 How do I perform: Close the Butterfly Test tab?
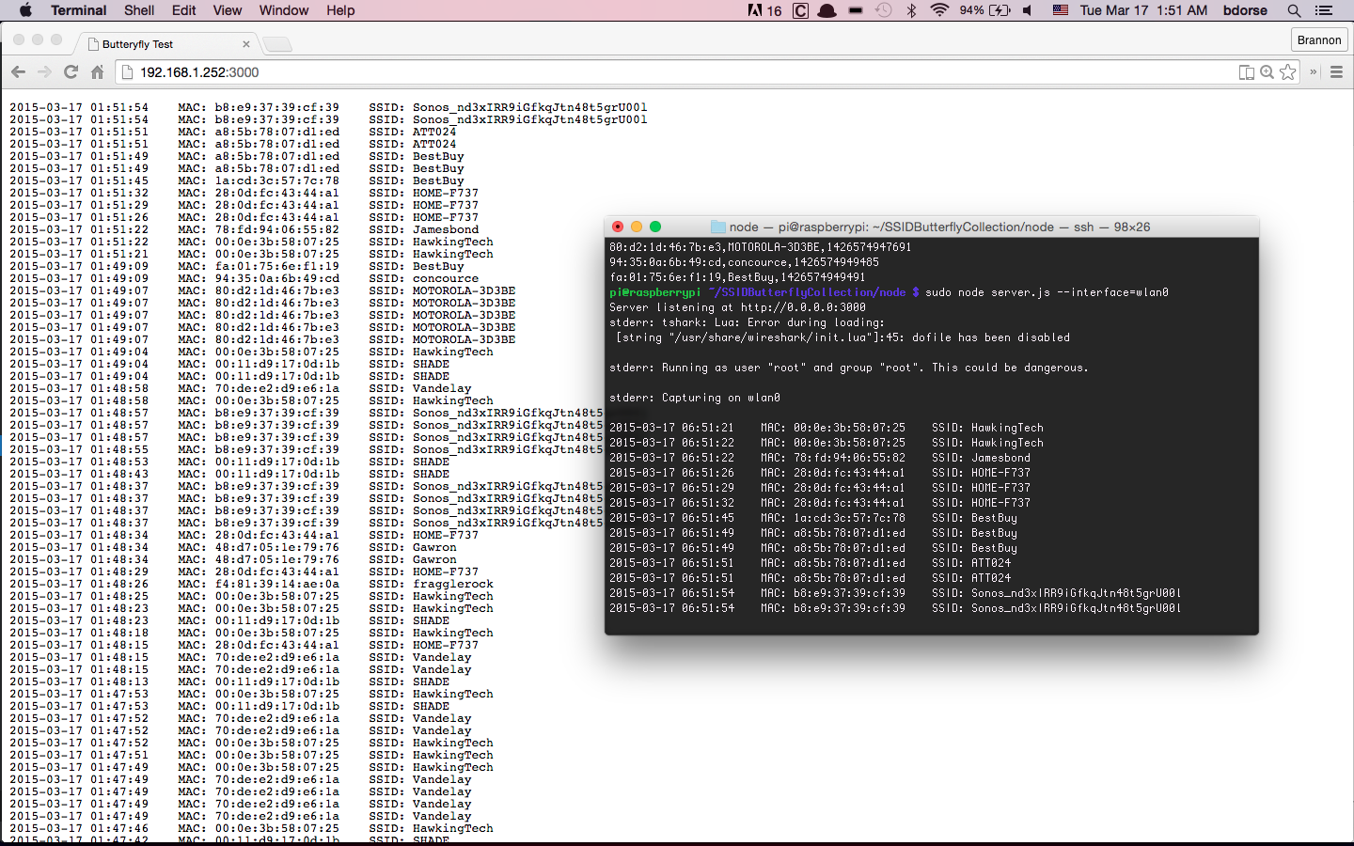click(x=246, y=44)
